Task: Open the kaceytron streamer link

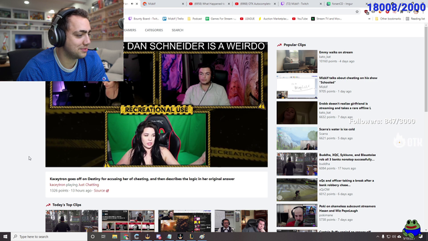Action: tap(58, 185)
